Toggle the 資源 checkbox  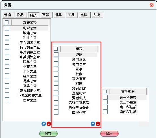coord(56,55)
